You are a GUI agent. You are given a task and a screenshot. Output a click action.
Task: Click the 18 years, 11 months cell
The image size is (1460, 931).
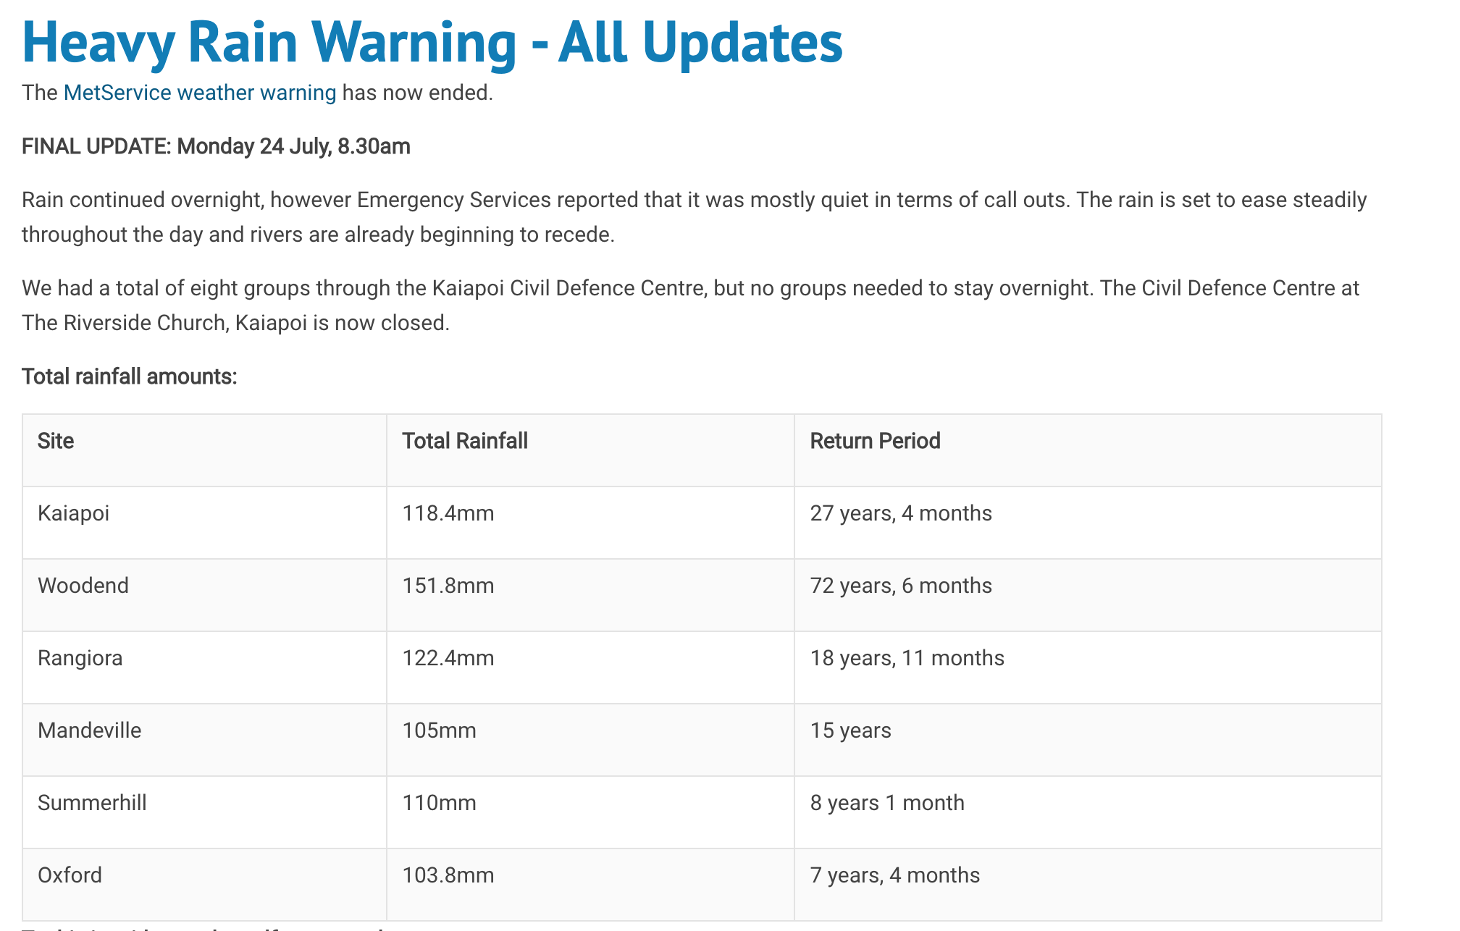coord(1088,667)
